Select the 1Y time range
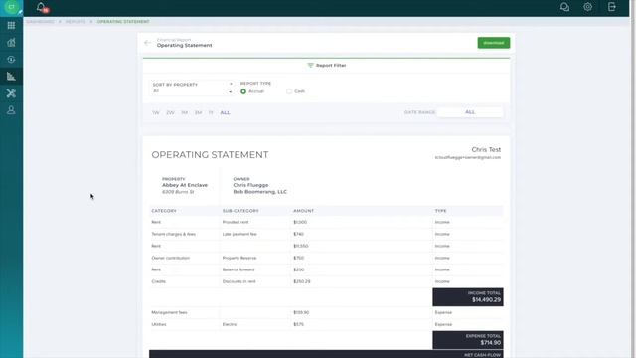The width and height of the screenshot is (636, 358). pyautogui.click(x=211, y=112)
